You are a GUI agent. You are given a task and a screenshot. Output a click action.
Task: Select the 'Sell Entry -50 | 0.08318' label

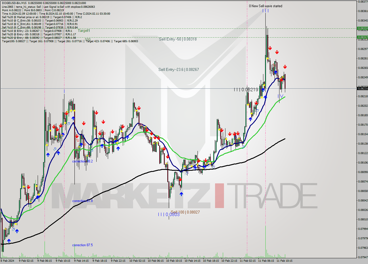click(x=178, y=39)
